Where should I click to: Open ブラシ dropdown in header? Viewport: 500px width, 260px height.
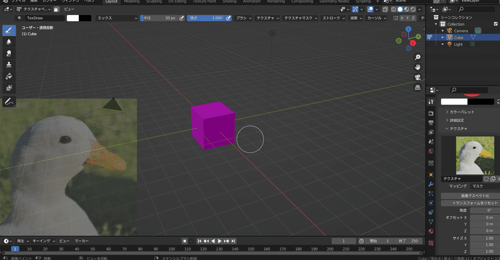pos(243,18)
